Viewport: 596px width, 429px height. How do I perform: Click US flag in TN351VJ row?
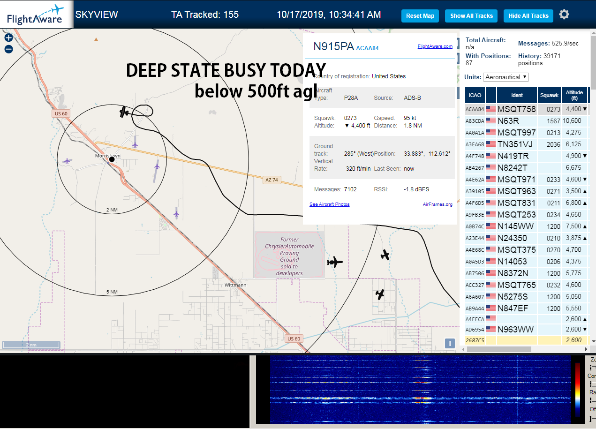491,144
